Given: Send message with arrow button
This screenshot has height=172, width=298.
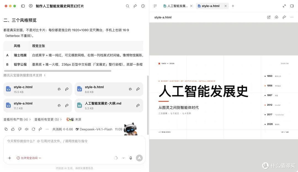Looking at the screenshot, I should coord(139,158).
